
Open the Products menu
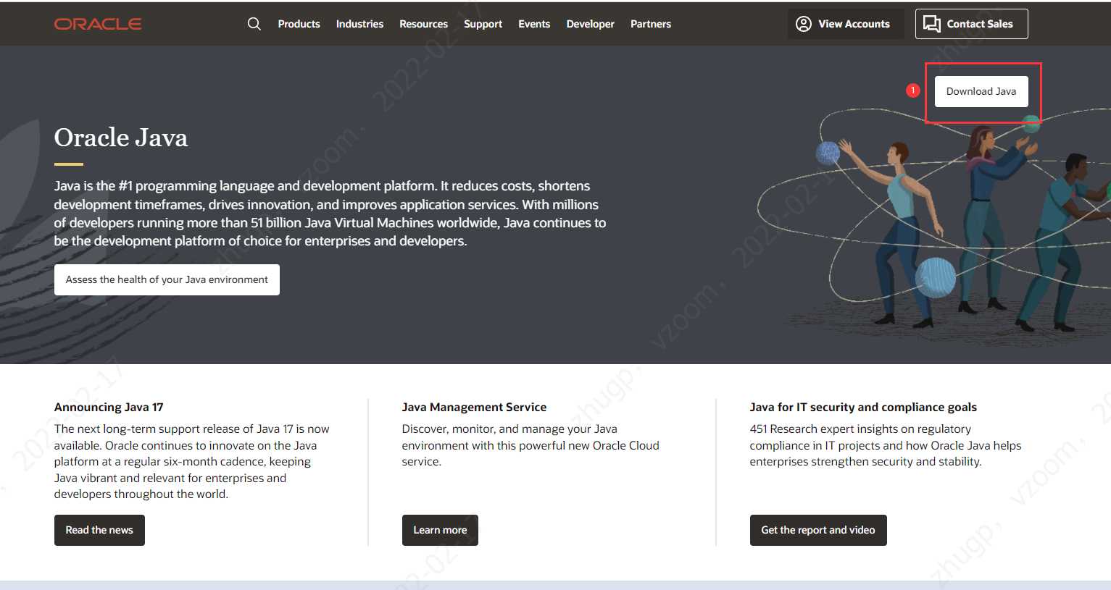pyautogui.click(x=299, y=24)
